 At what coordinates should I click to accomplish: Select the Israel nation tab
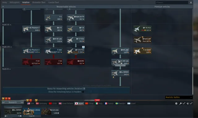point(131,103)
